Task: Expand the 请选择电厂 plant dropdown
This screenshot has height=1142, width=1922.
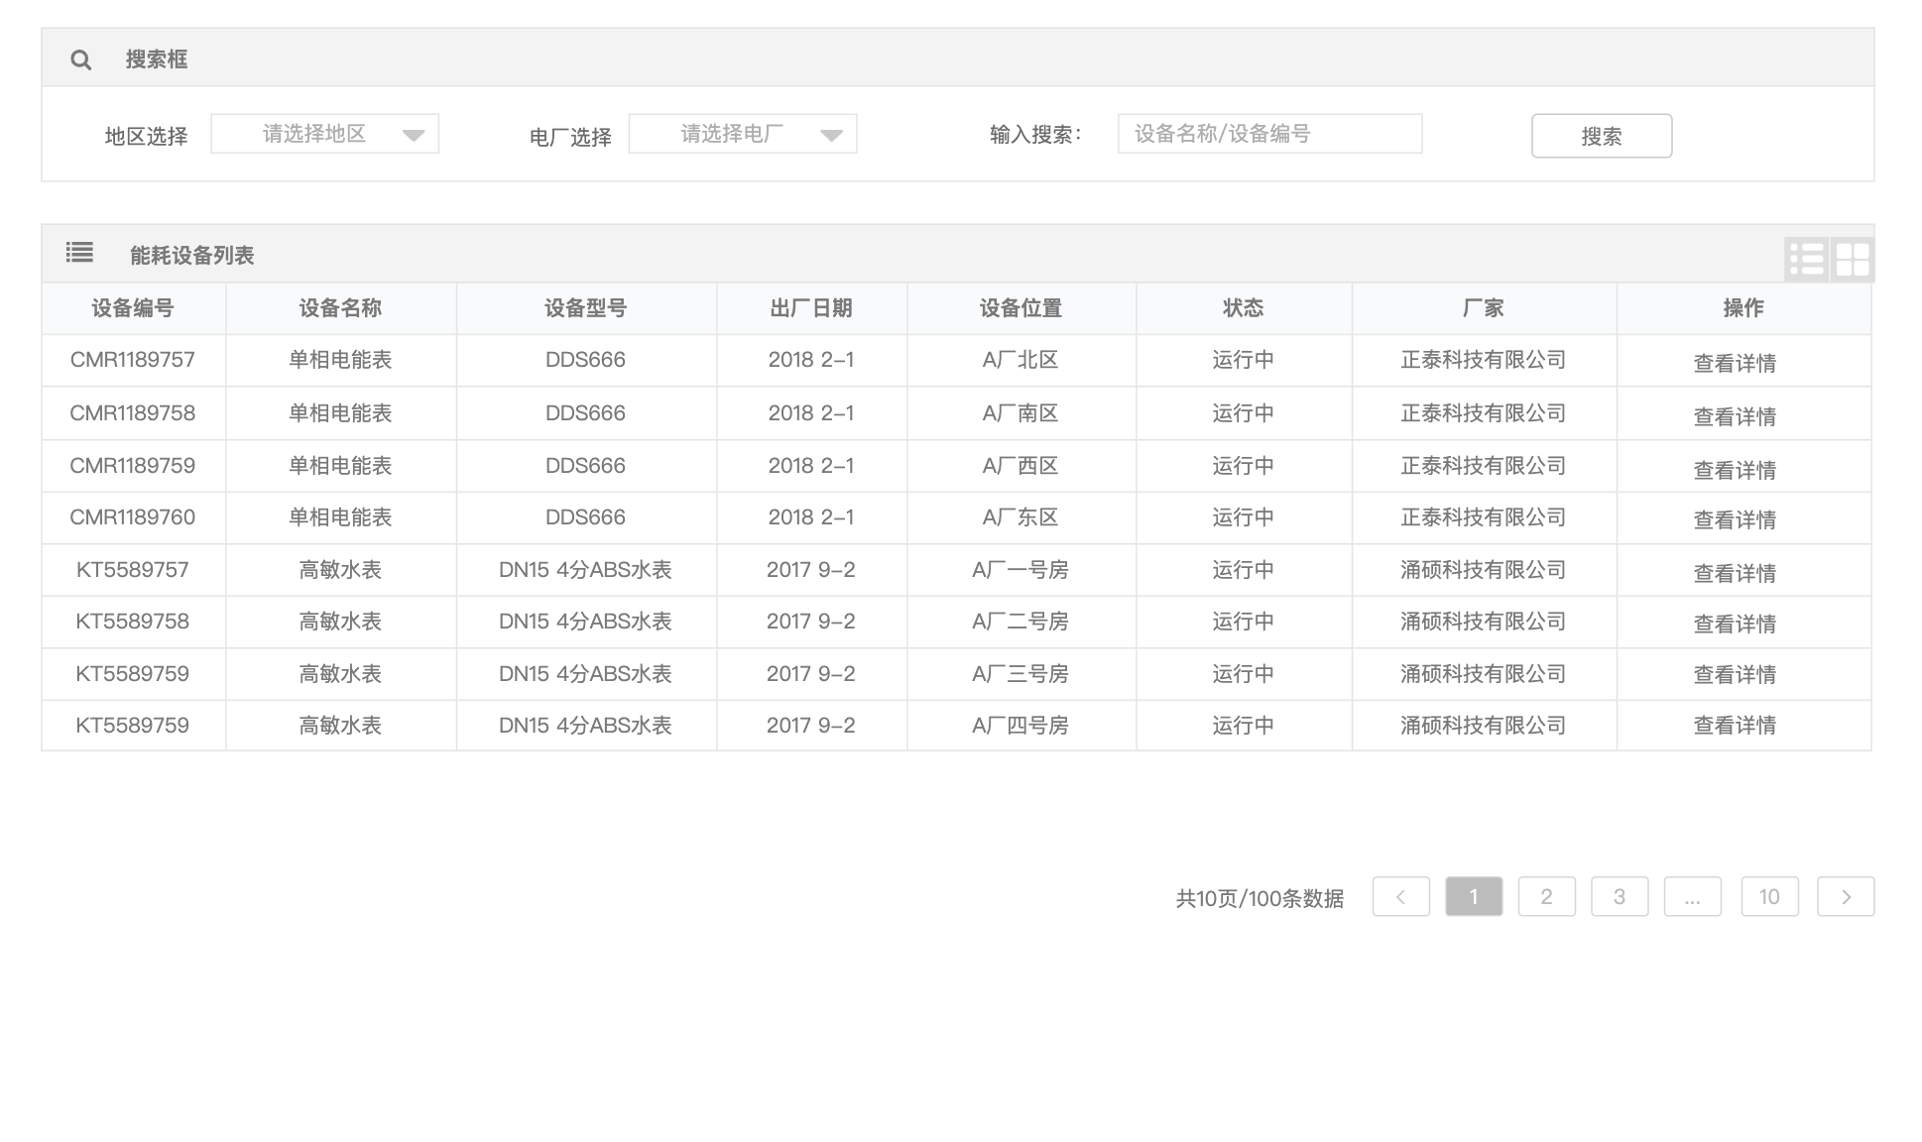Action: coord(742,134)
